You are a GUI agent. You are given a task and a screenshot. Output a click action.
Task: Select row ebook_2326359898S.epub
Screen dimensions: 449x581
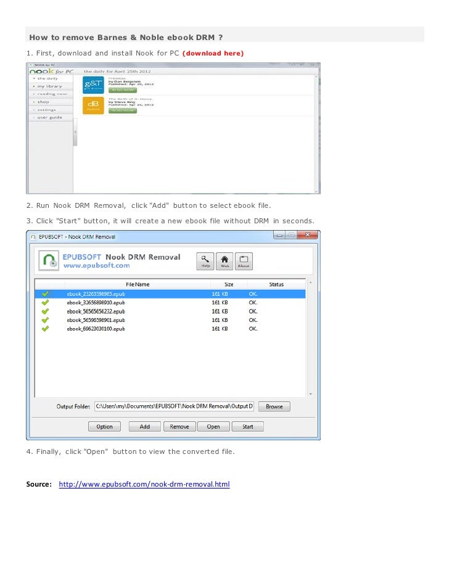coord(170,294)
